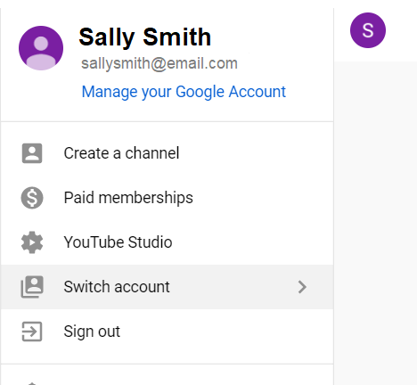Click the Sally Smith name text
417x385 pixels.
[145, 37]
